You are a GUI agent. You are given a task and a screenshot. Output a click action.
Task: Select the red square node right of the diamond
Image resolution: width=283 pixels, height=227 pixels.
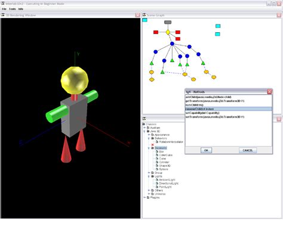pos(178,32)
